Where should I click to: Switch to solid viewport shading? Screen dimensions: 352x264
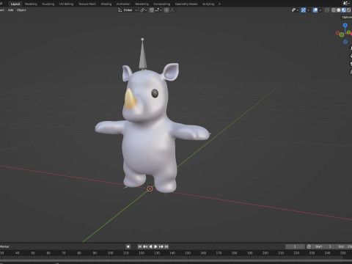point(339,10)
